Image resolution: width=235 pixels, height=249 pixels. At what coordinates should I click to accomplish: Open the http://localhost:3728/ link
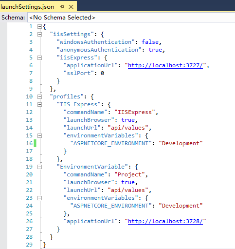pos(165,221)
